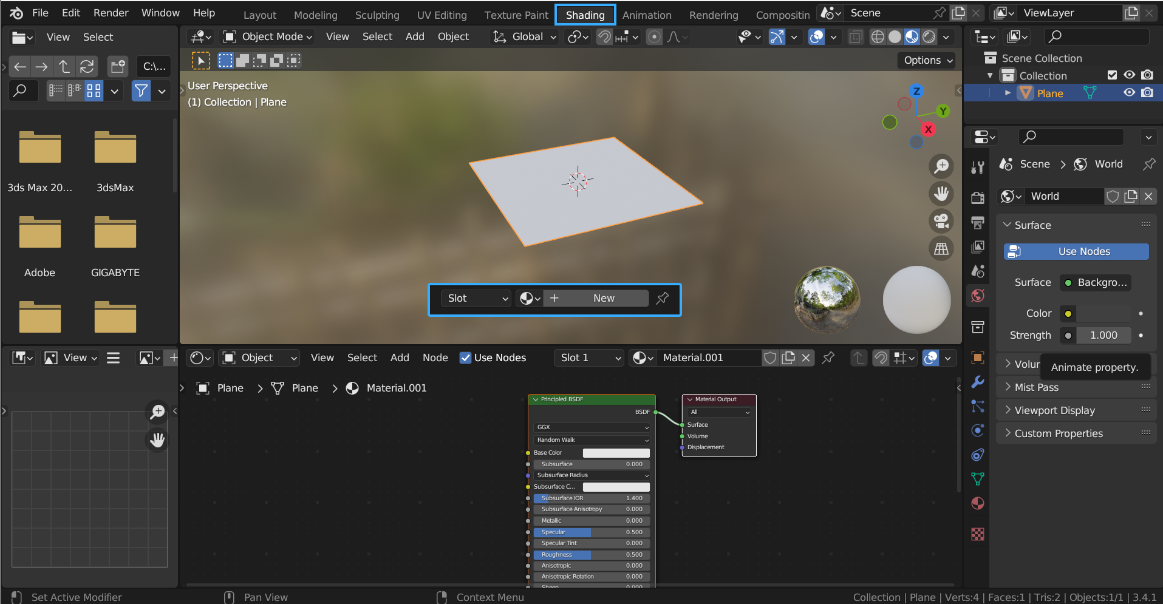This screenshot has height=604, width=1163.
Task: Open the Render menu
Action: click(111, 13)
